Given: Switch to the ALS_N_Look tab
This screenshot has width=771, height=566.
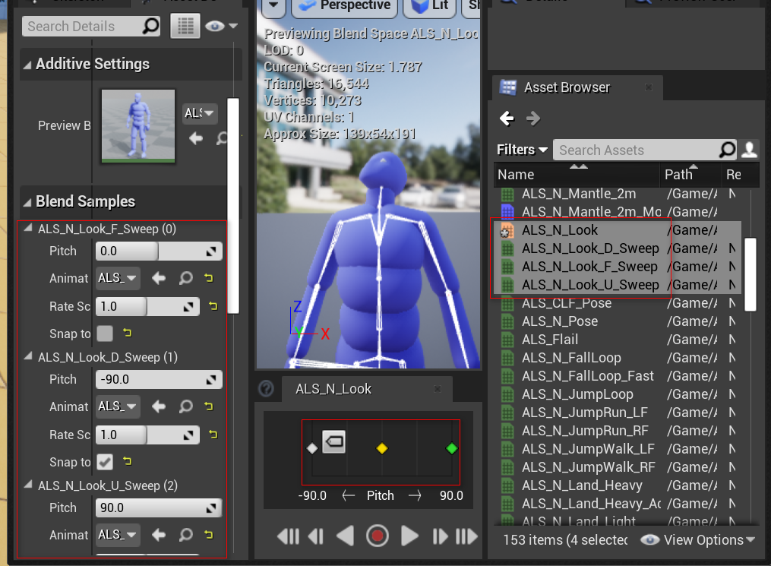Looking at the screenshot, I should 333,389.
